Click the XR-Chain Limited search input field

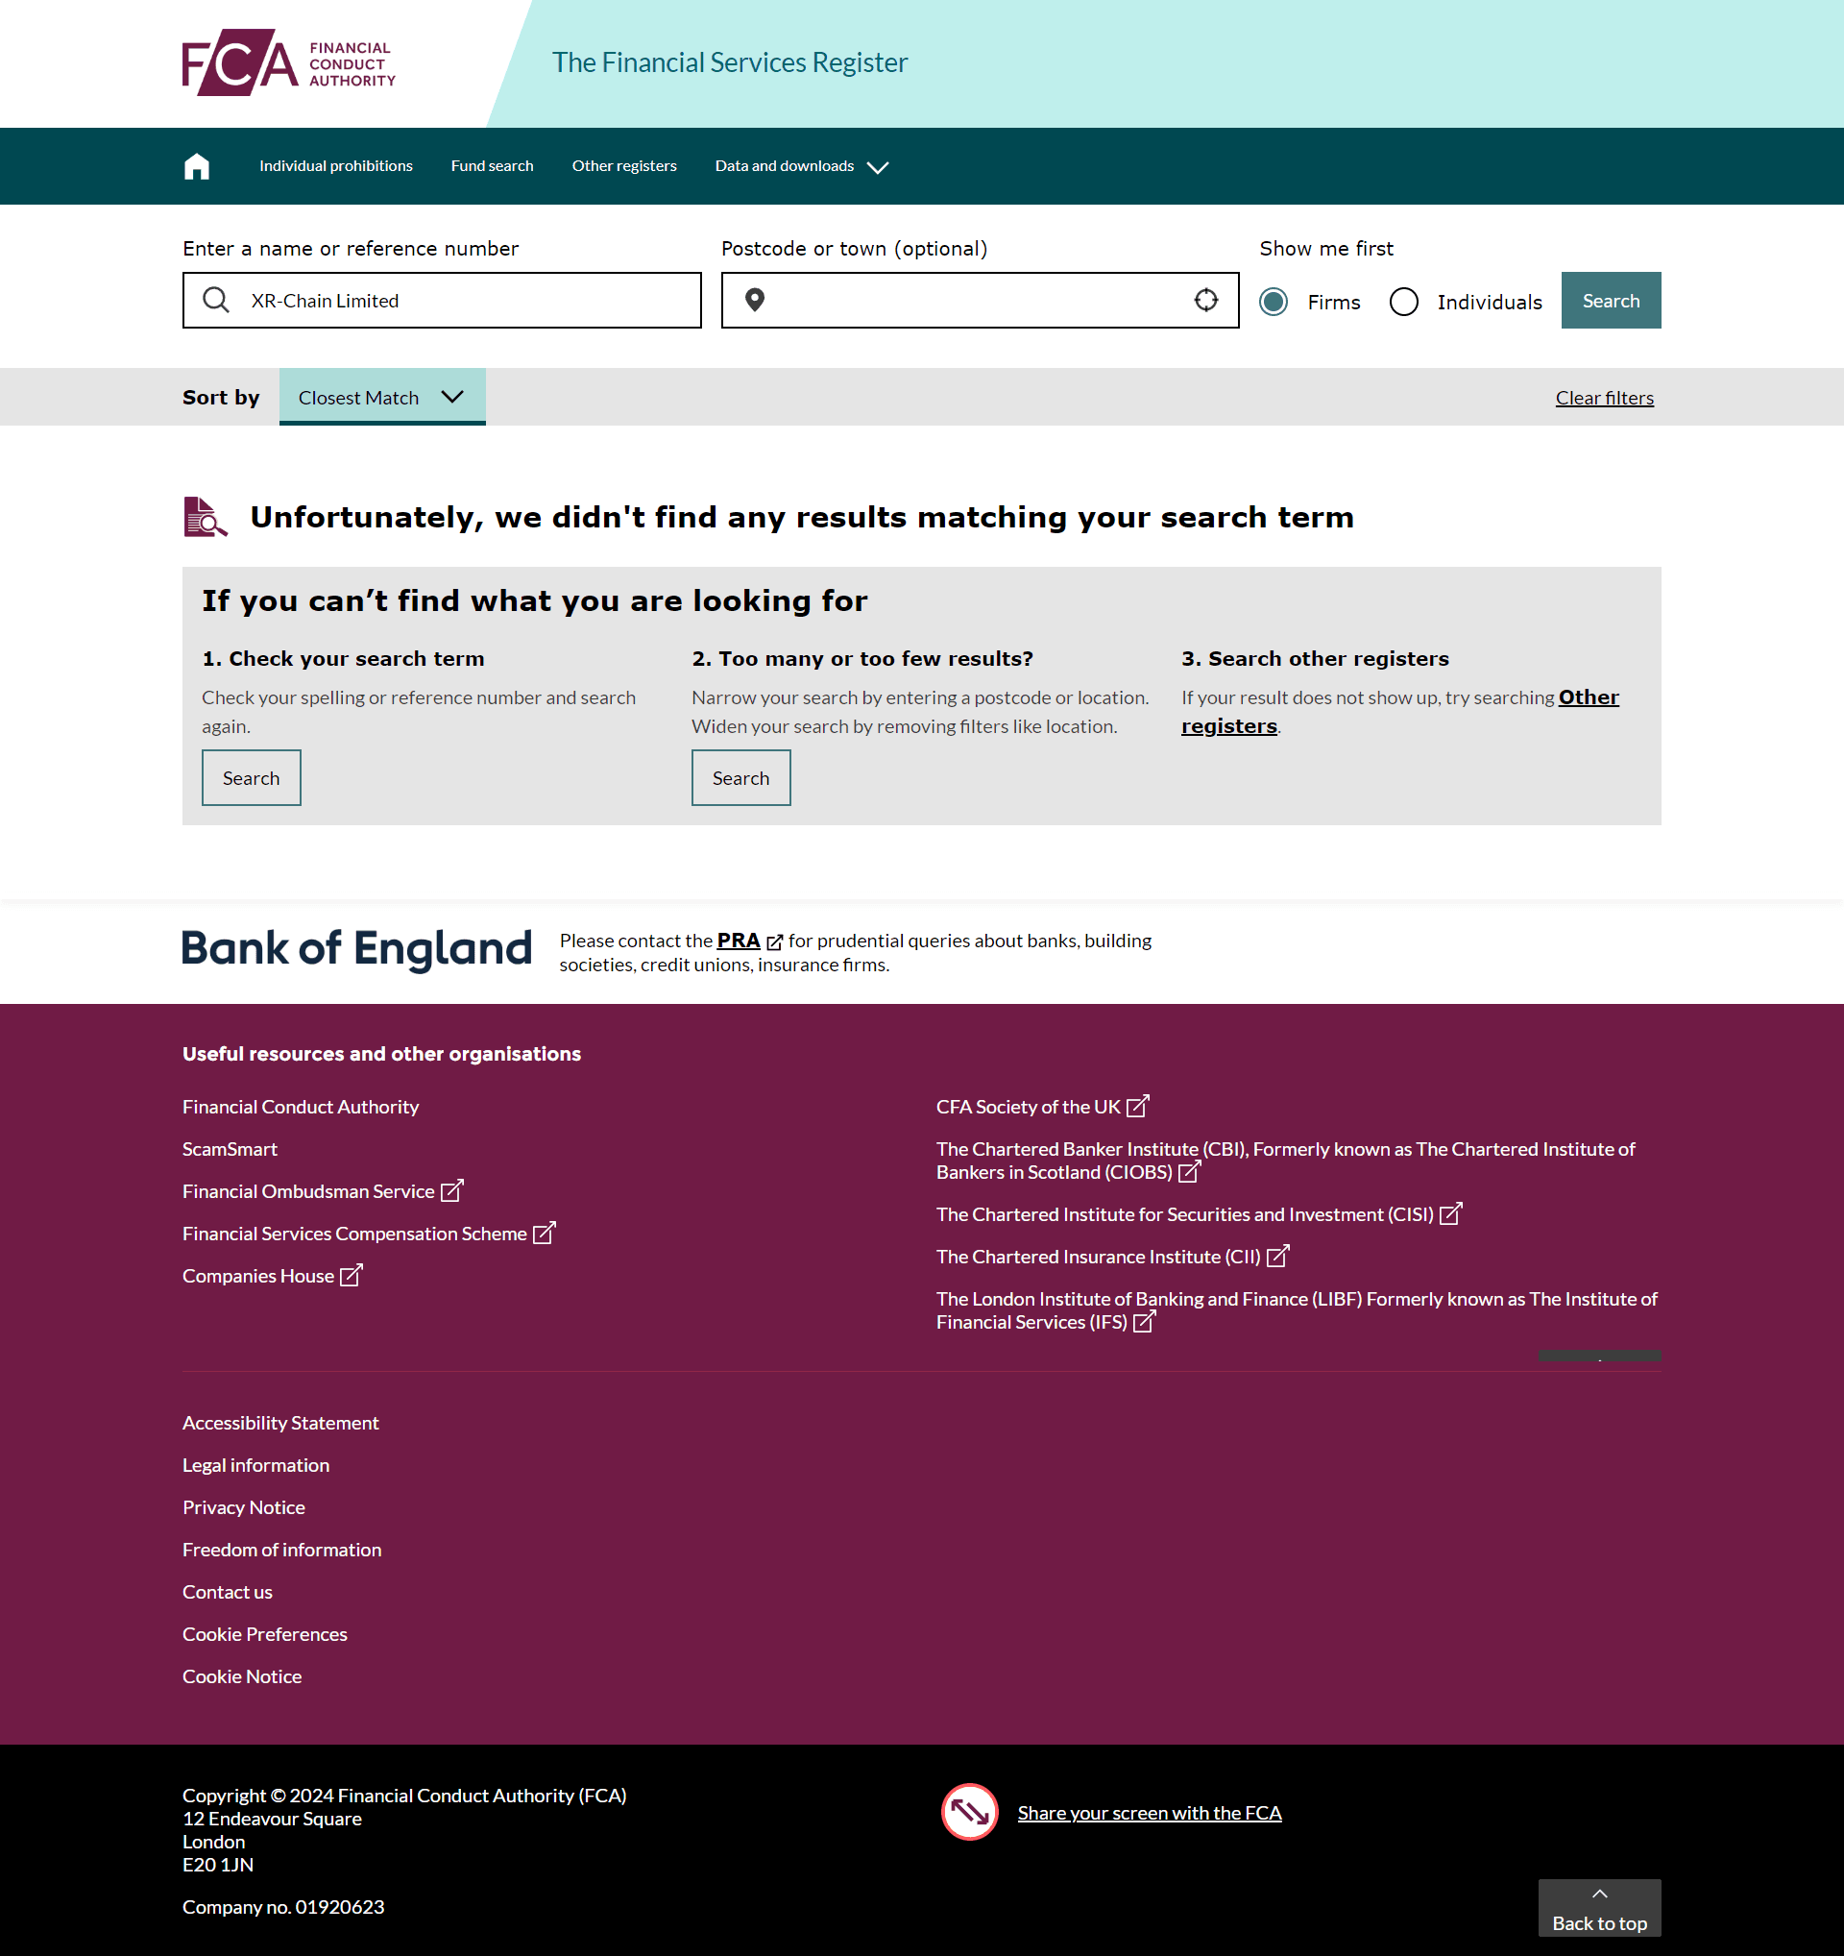[440, 300]
